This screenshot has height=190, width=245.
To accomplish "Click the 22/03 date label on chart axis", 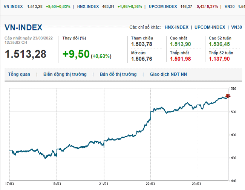I will [150, 184].
